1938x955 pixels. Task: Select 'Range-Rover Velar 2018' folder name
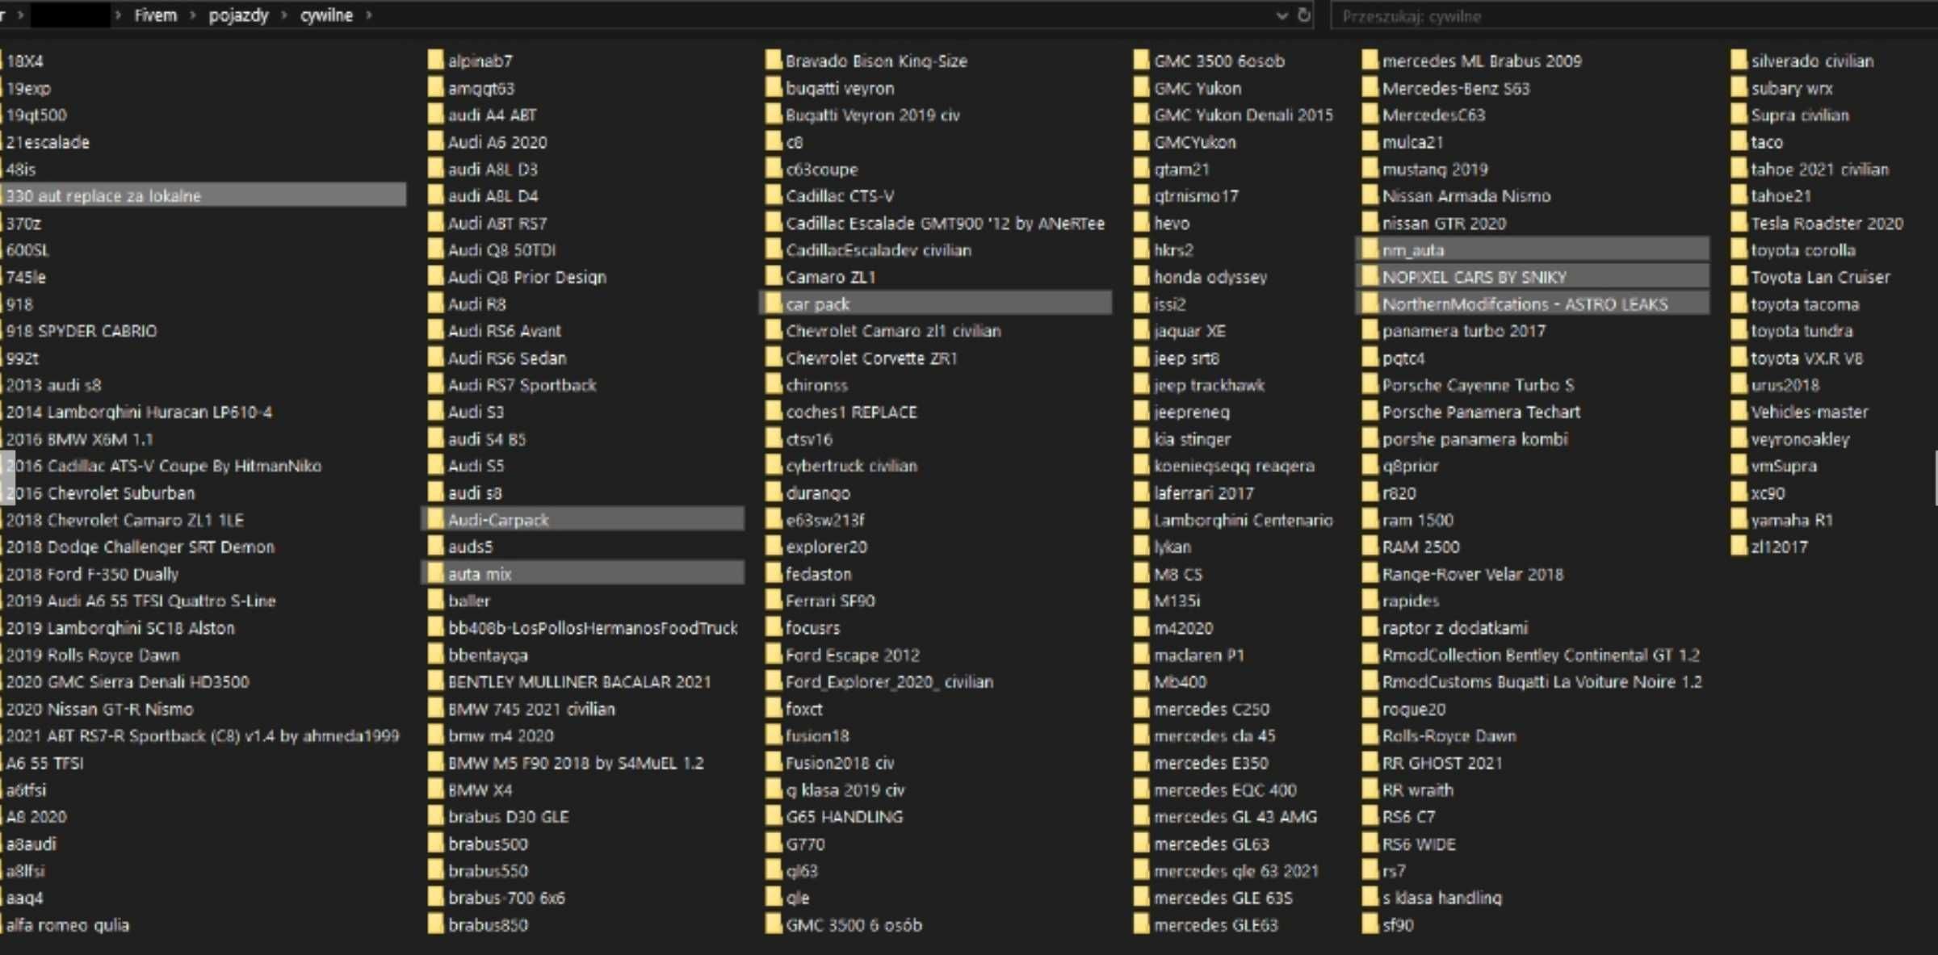tap(1473, 574)
